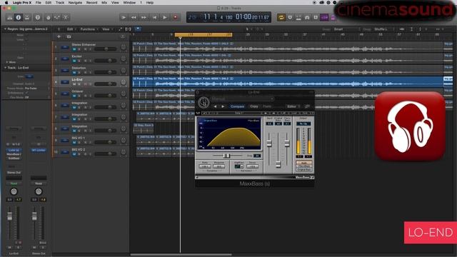Click the red Record button
The width and height of the screenshot is (457, 257).
(x=175, y=17)
